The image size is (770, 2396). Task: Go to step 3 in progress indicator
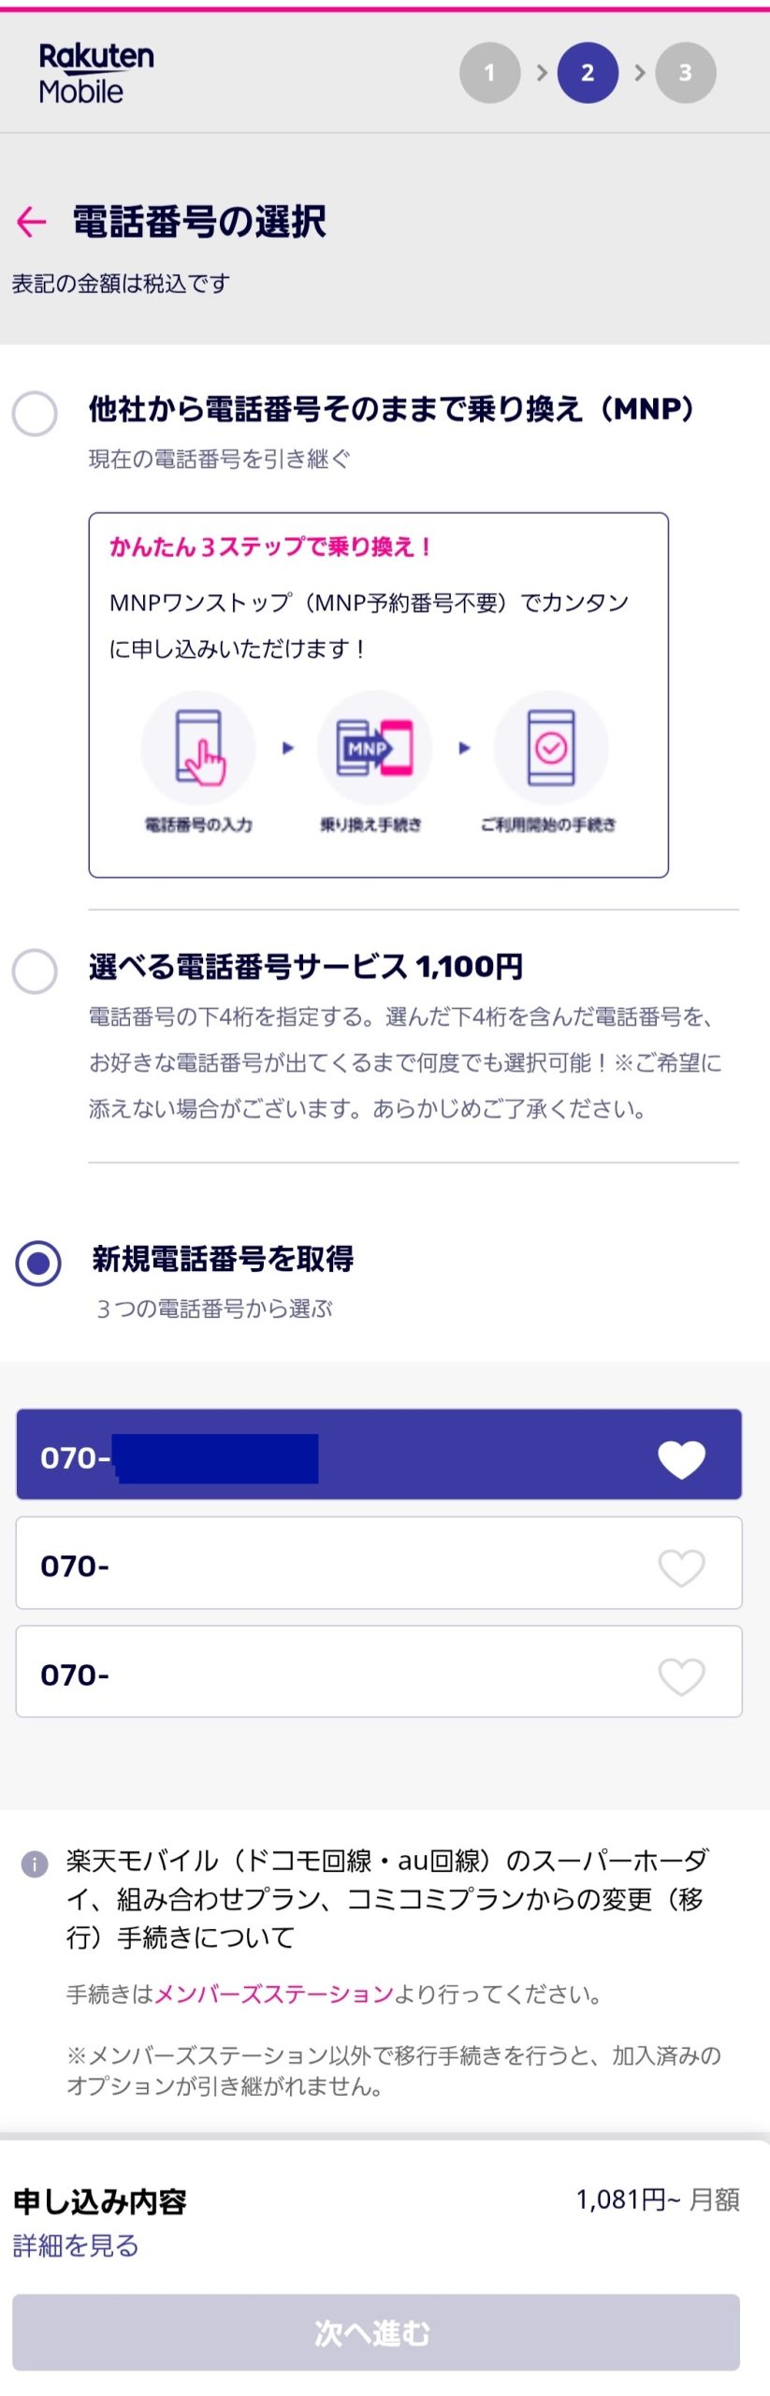point(685,73)
